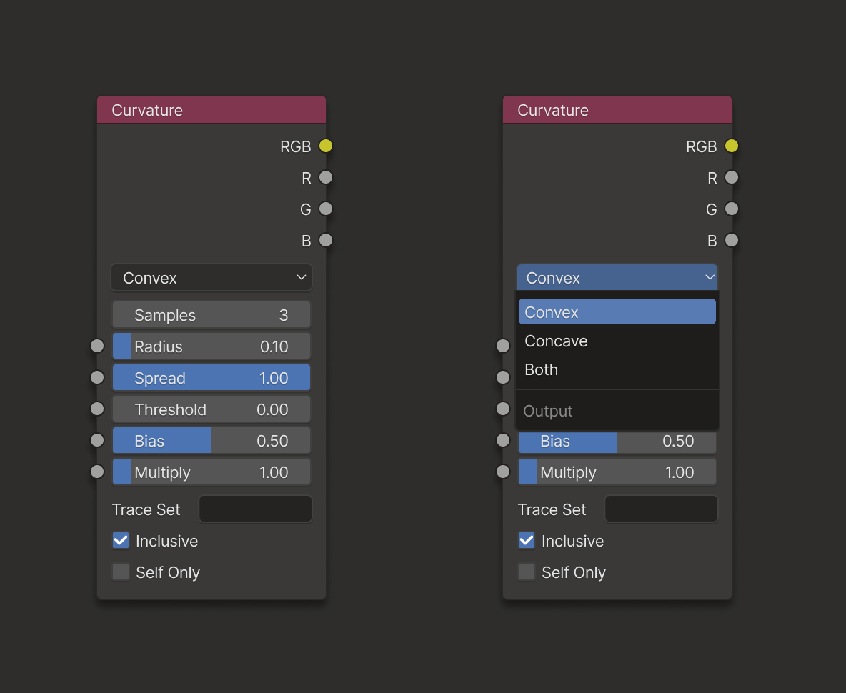Click the R output socket on right Curvature node
Image resolution: width=846 pixels, height=693 pixels.
click(731, 177)
